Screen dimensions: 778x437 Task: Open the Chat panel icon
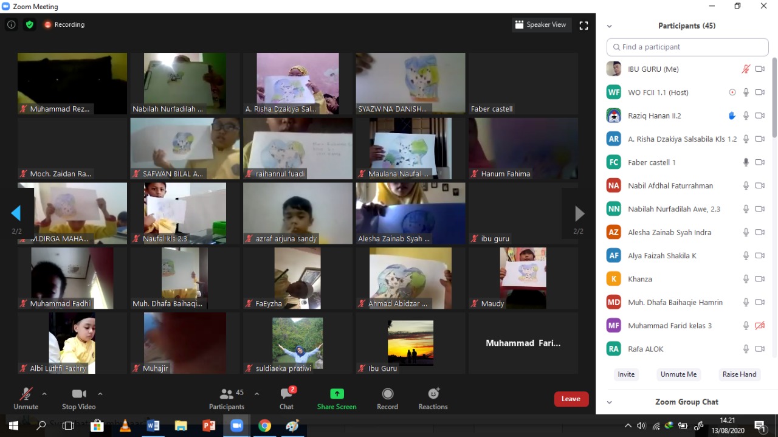coord(287,394)
